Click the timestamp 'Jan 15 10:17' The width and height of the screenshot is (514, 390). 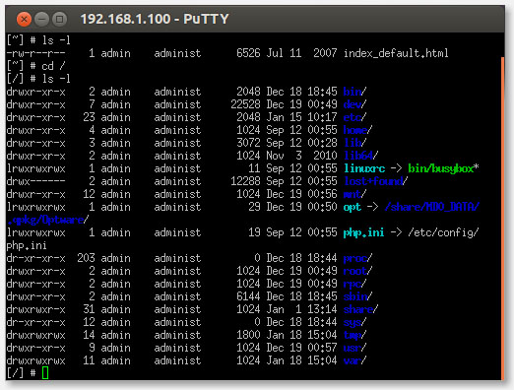(x=301, y=117)
